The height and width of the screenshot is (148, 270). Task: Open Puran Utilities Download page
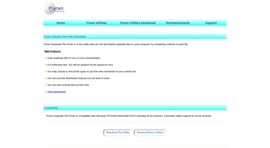138,23
